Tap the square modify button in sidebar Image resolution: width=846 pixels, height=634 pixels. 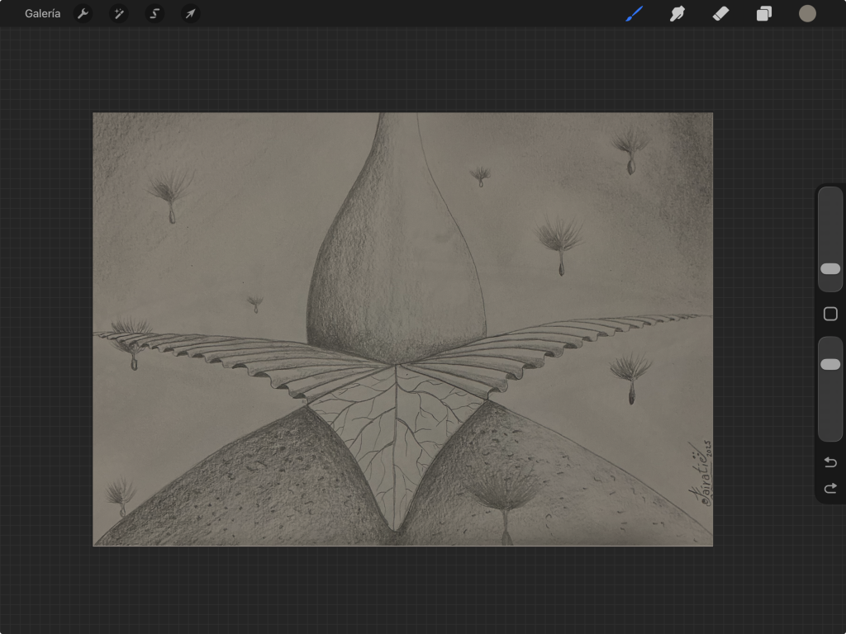tap(830, 314)
